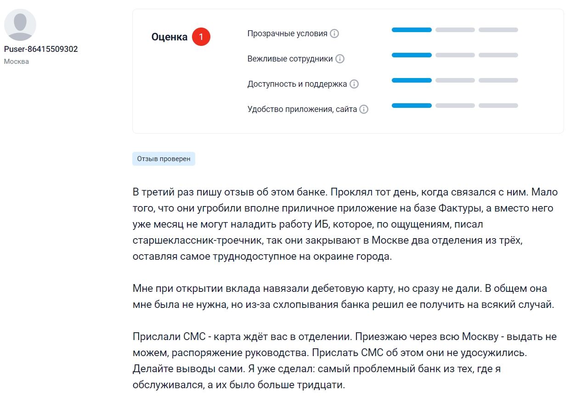576x402 pixels.
Task: Click info icon beside Прозрачные условия
Action: [334, 33]
